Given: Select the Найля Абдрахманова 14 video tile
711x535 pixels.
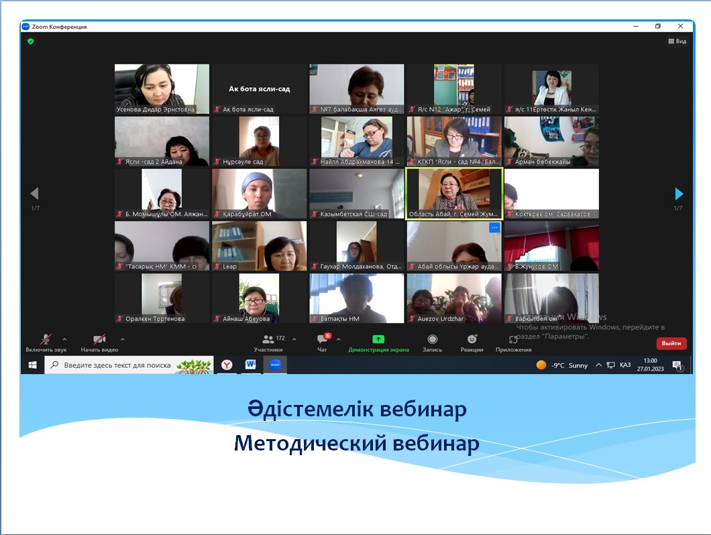Looking at the screenshot, I should point(357,141).
